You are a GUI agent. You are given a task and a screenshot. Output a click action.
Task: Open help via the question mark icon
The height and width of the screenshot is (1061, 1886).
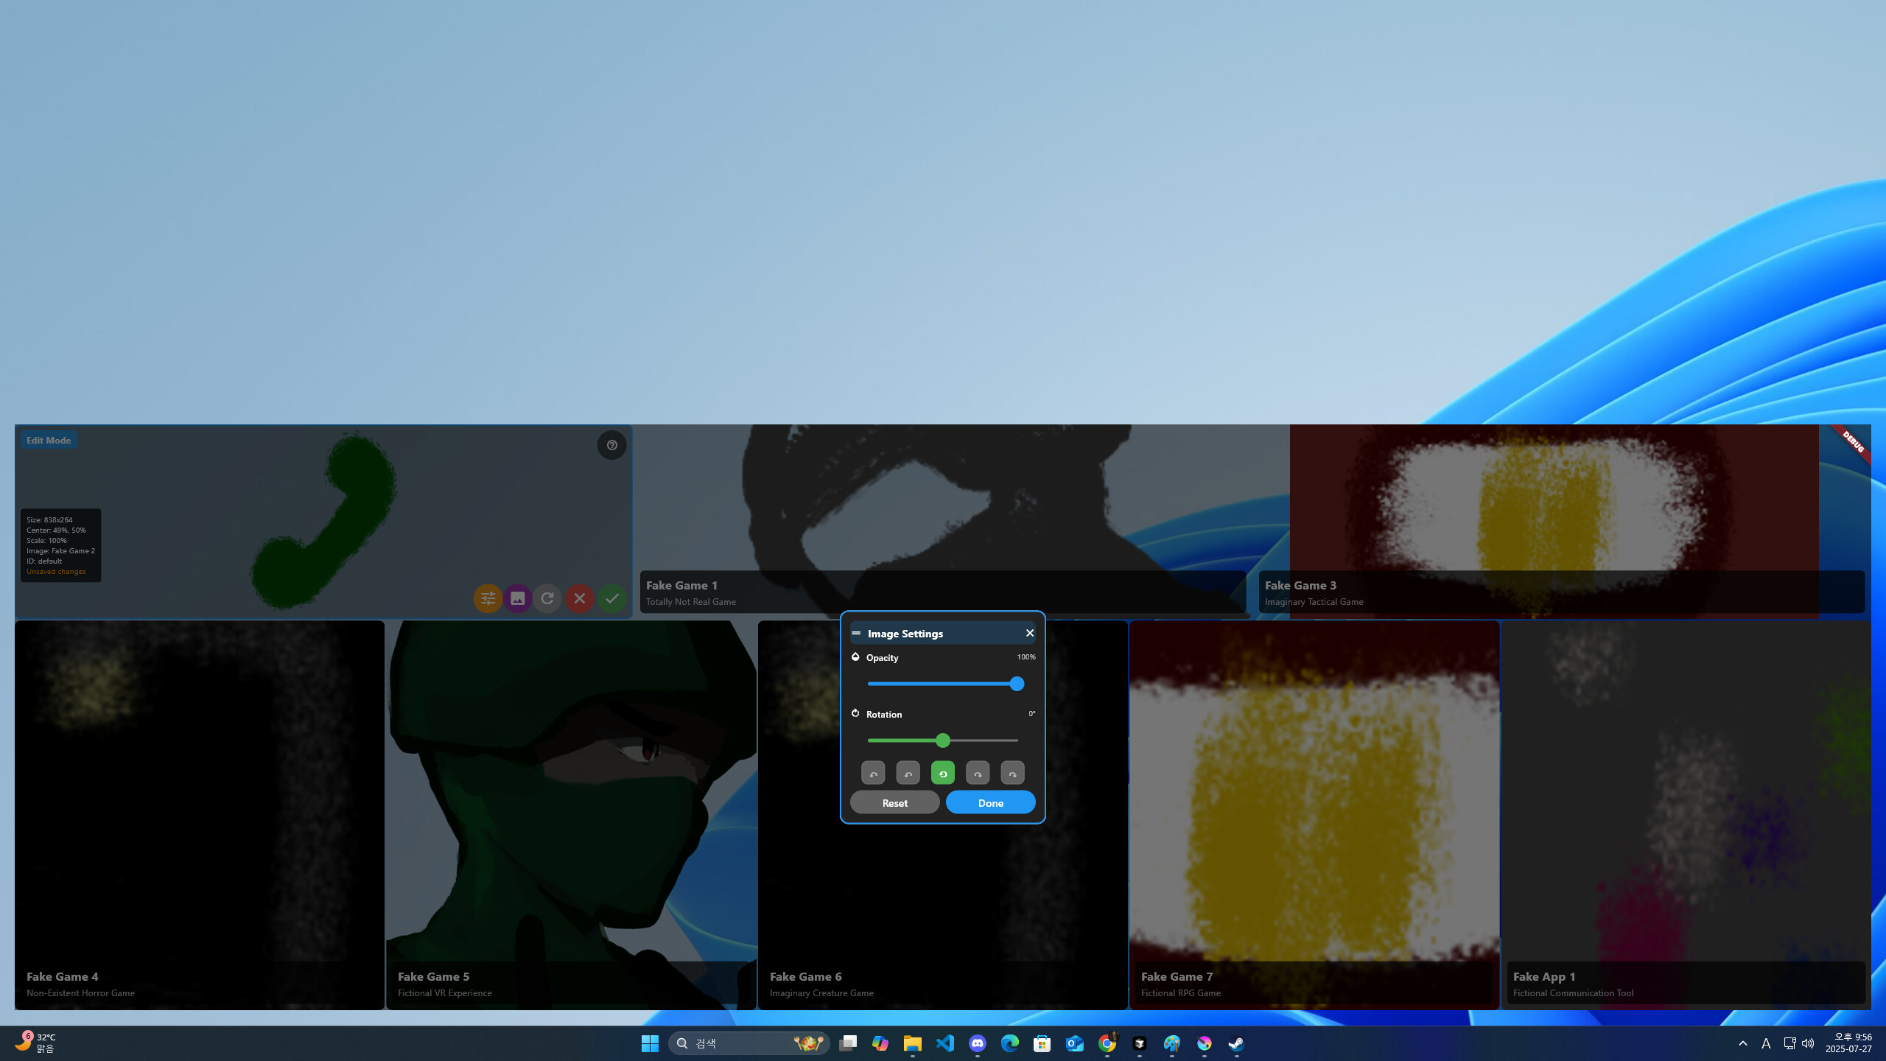point(611,445)
